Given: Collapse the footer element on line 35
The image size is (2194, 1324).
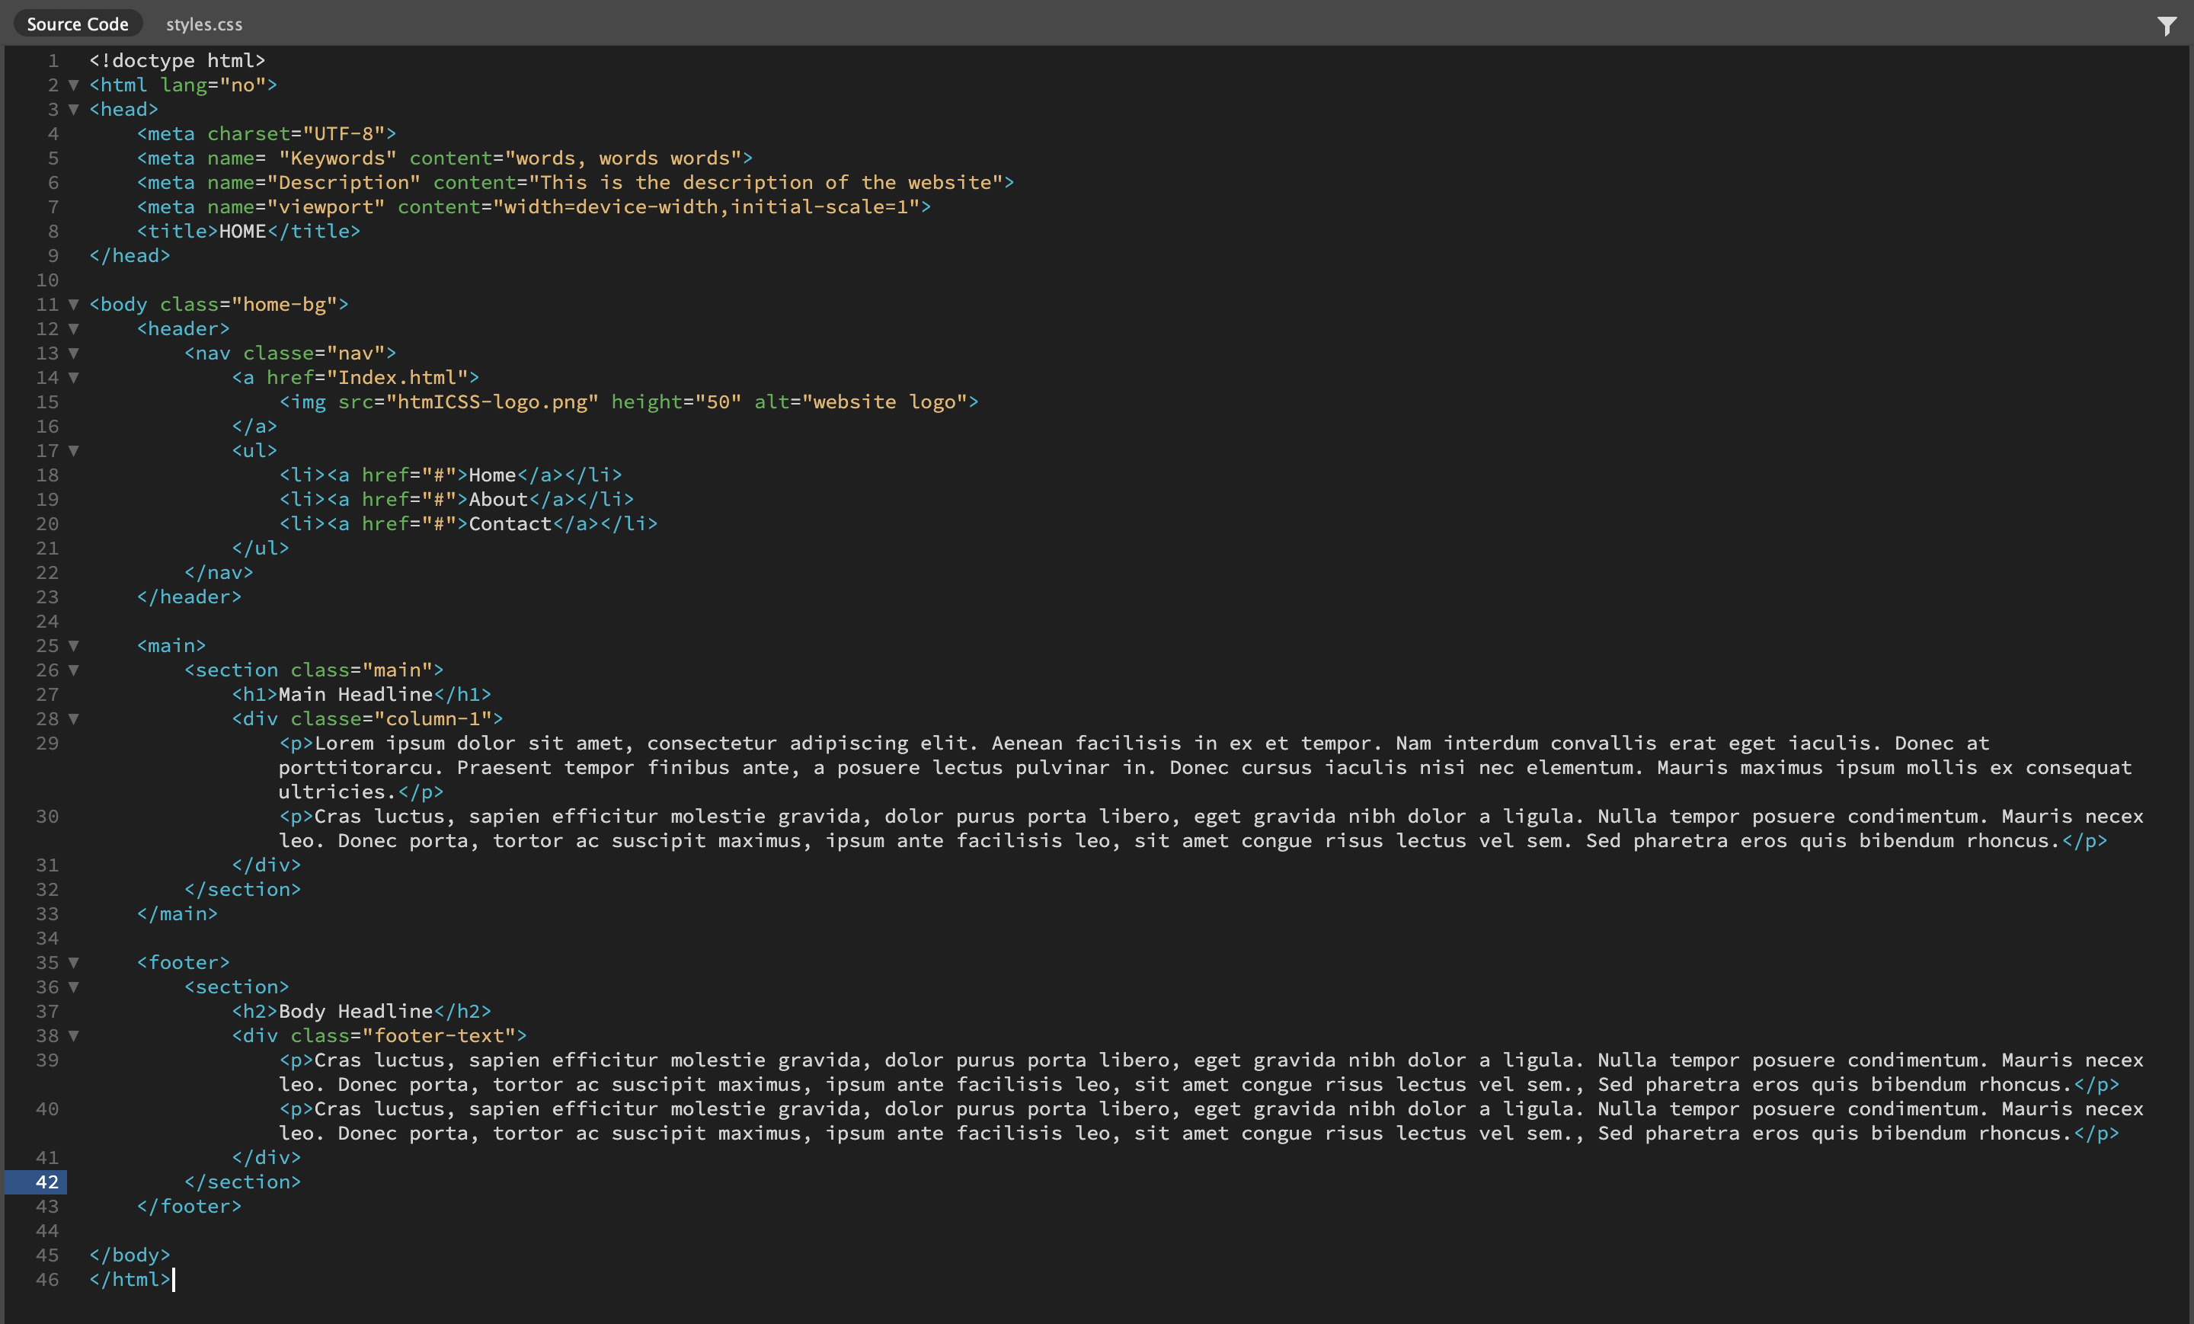Looking at the screenshot, I should click(x=74, y=964).
